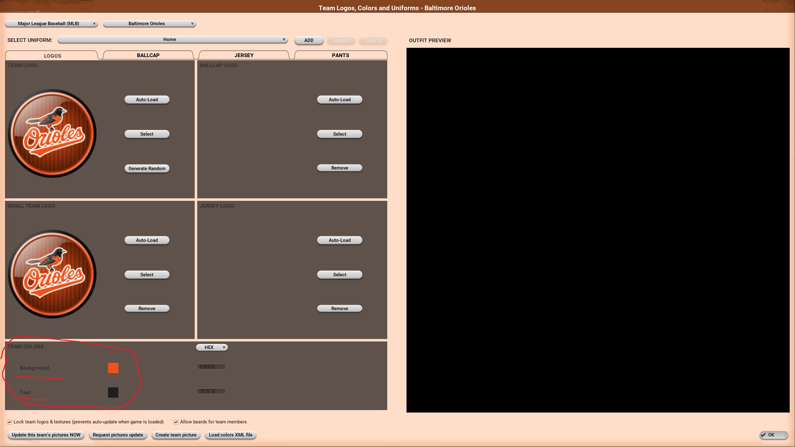Screen dimensions: 795x447
Task: Open the HEX color format dropdown
Action: (212, 347)
